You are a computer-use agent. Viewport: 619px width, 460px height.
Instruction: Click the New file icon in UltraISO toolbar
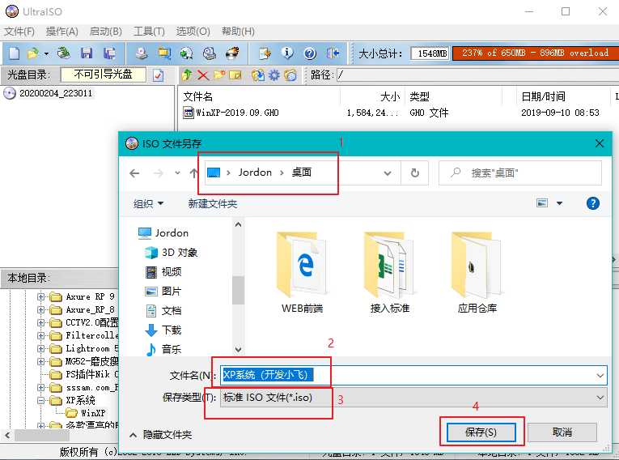(x=15, y=53)
